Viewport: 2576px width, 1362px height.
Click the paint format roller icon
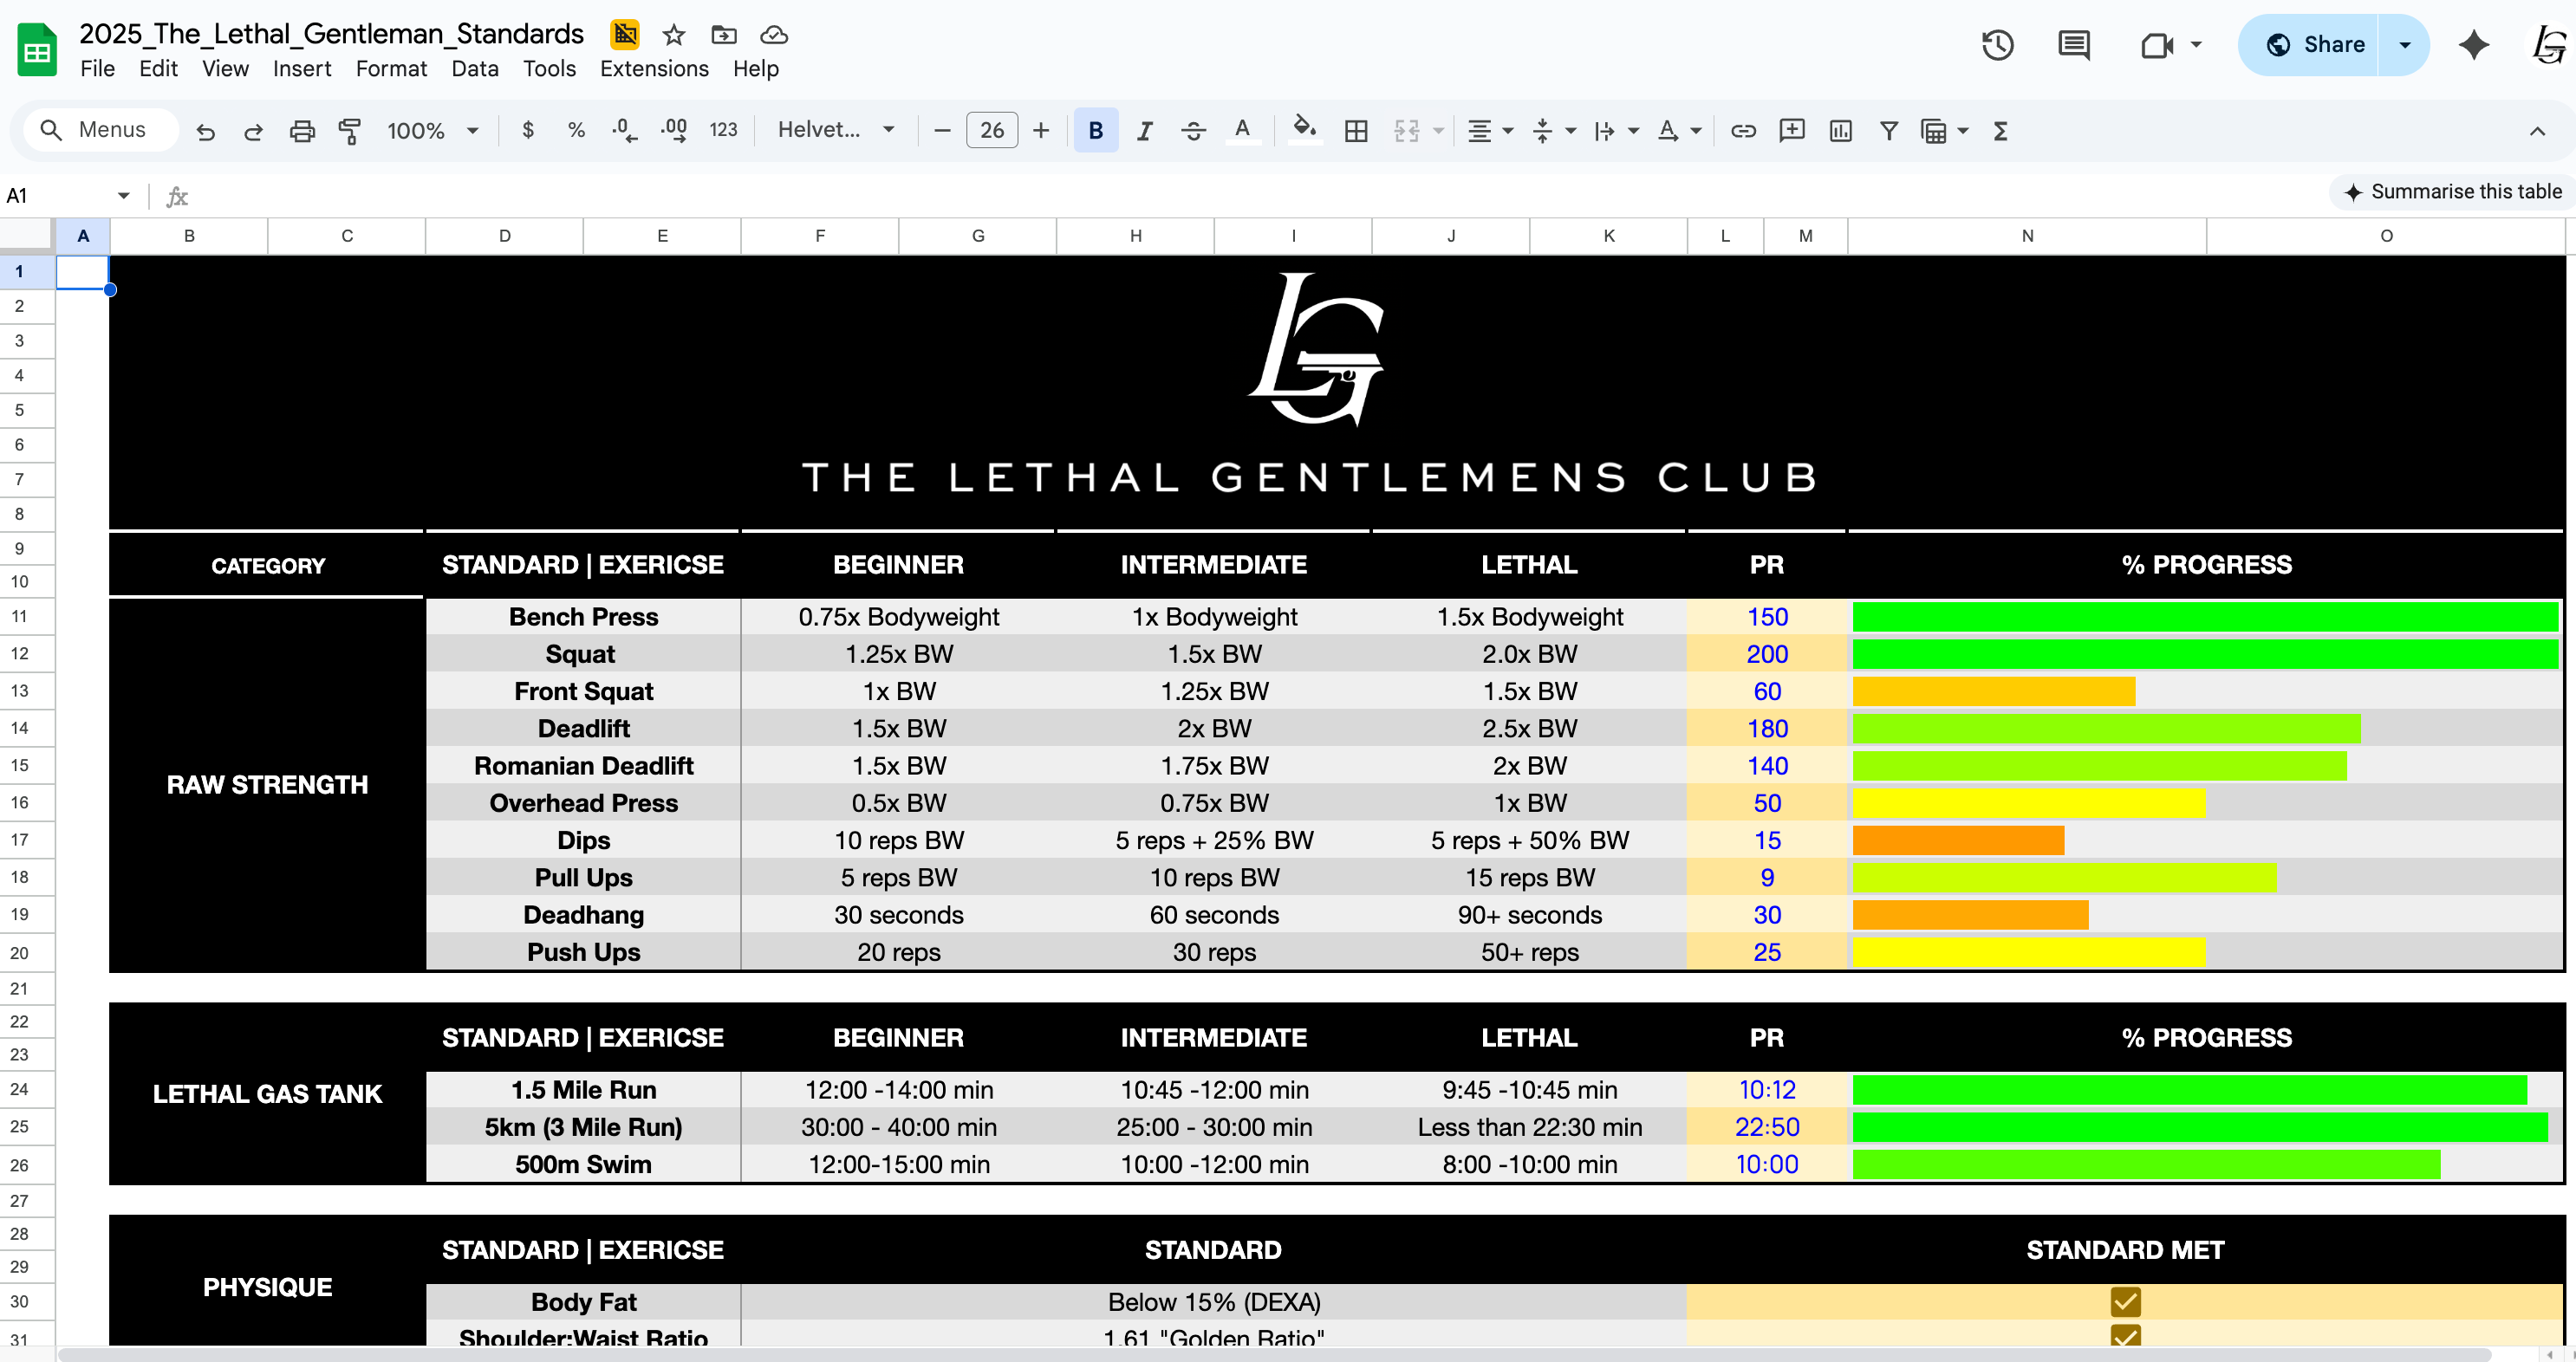tap(349, 131)
